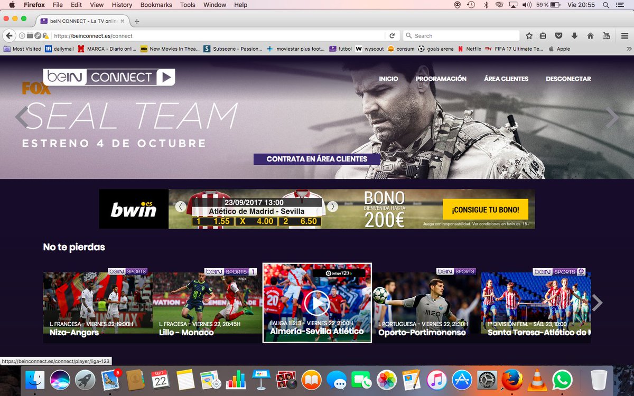Launch iTunes from the Dock
This screenshot has height=396, width=634.
point(437,380)
